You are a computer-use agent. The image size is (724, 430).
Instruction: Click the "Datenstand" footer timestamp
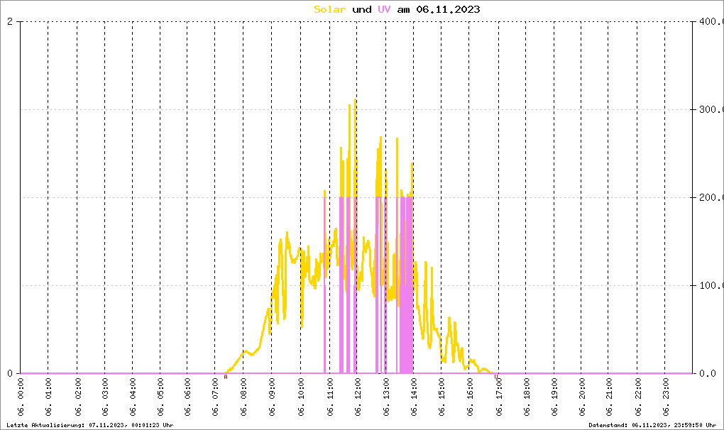click(x=652, y=425)
